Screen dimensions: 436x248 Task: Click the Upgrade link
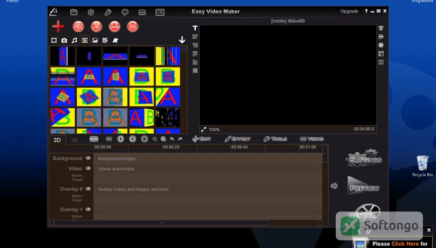pyautogui.click(x=349, y=11)
